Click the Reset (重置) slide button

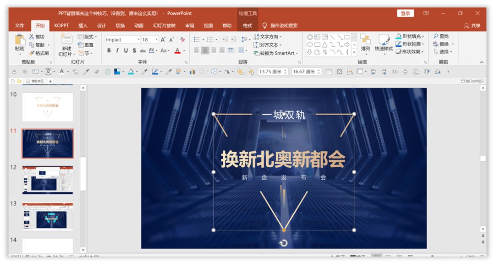pyautogui.click(x=86, y=45)
